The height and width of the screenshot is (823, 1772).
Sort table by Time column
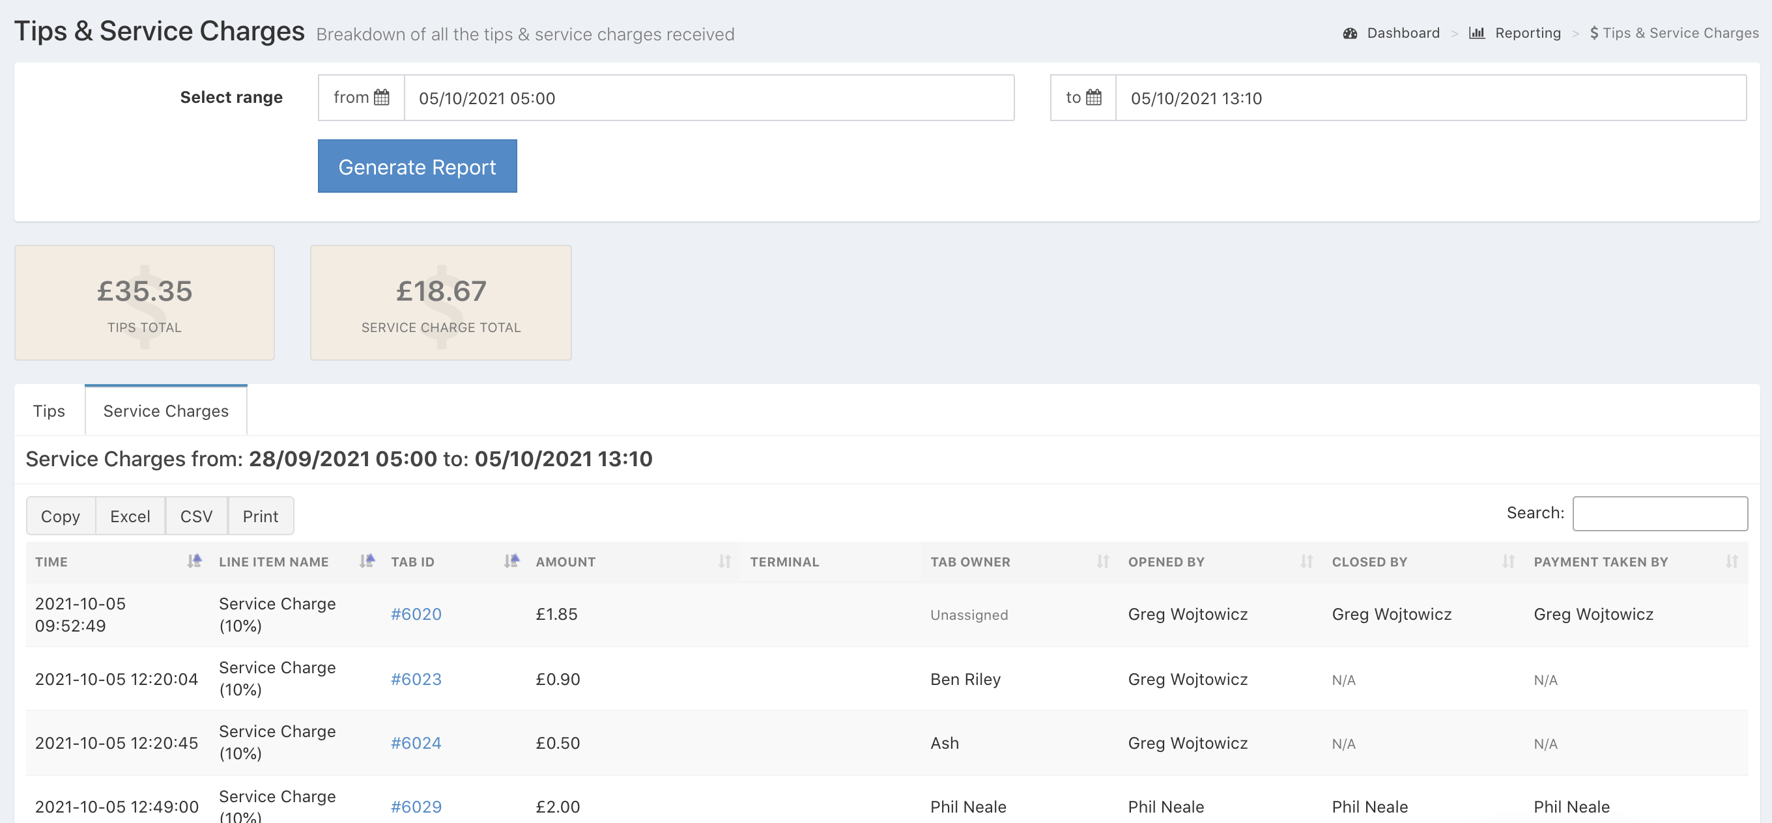[194, 561]
